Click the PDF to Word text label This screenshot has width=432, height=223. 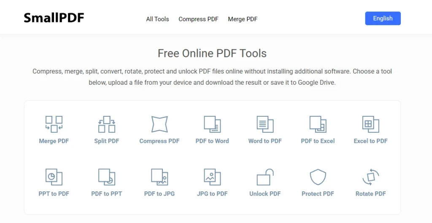212,141
